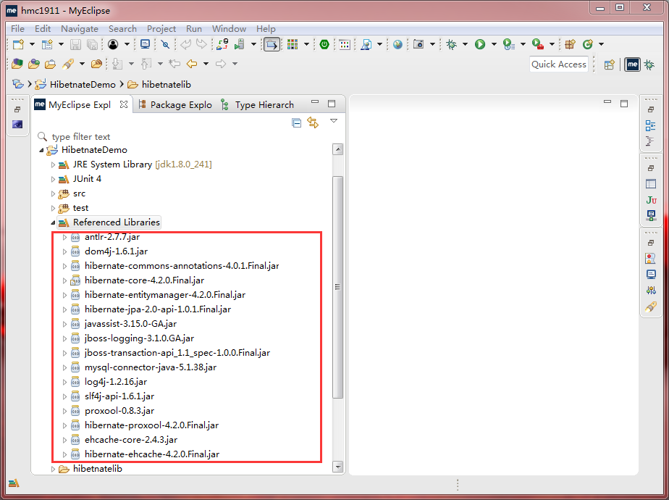Select ehcache-core-2.4.3.jar in the tree
Screen dimensions: 669x500
131,440
